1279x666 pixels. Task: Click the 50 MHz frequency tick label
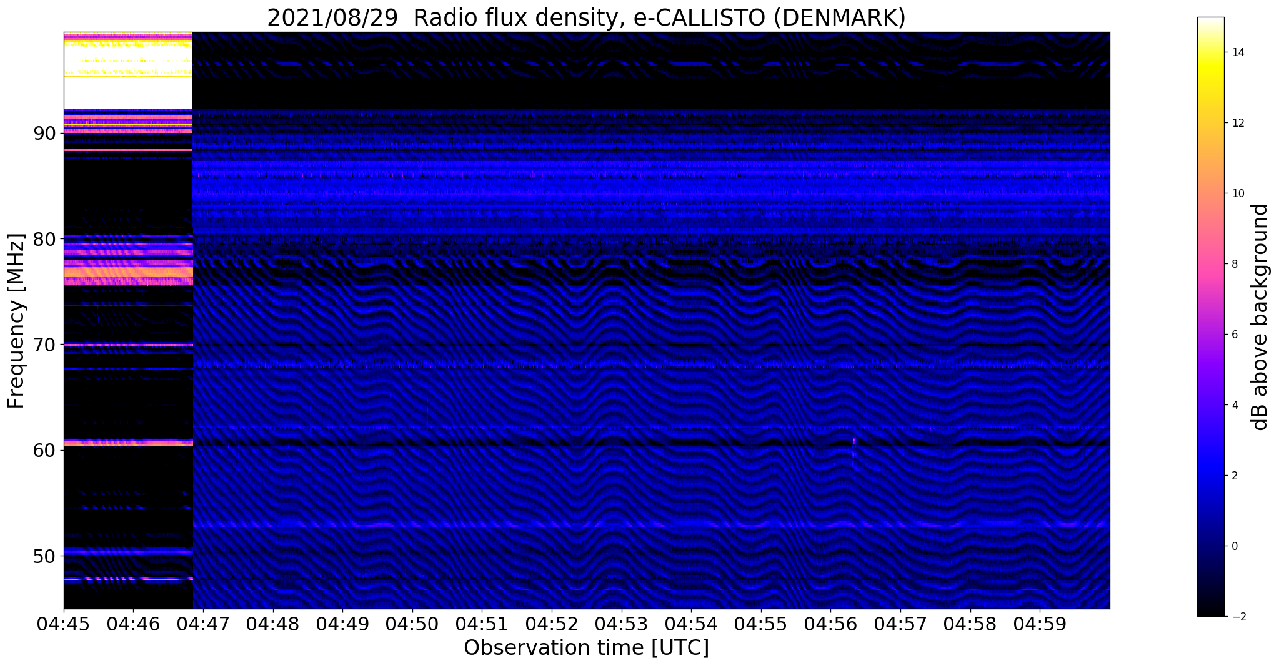click(44, 556)
